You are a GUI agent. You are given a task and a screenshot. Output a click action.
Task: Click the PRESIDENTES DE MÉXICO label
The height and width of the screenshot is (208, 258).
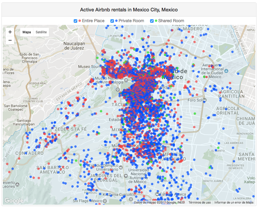click(x=235, y=167)
